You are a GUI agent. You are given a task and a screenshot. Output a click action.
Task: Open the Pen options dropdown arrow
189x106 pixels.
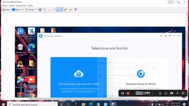point(62,10)
